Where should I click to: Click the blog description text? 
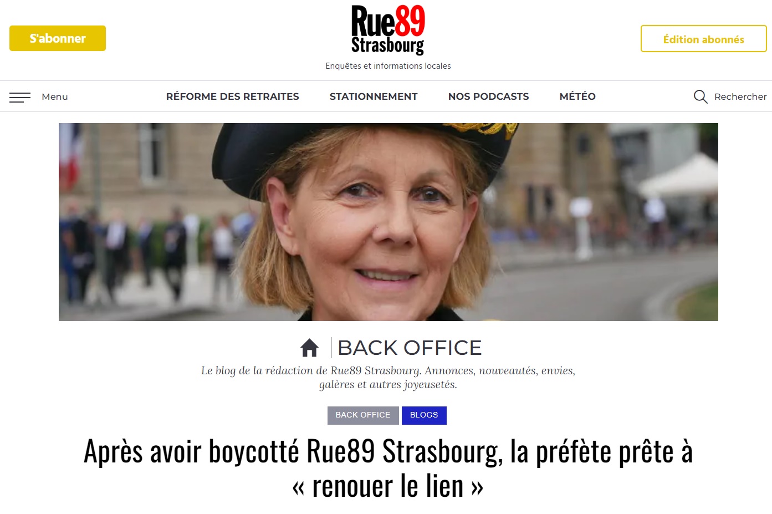tap(388, 378)
